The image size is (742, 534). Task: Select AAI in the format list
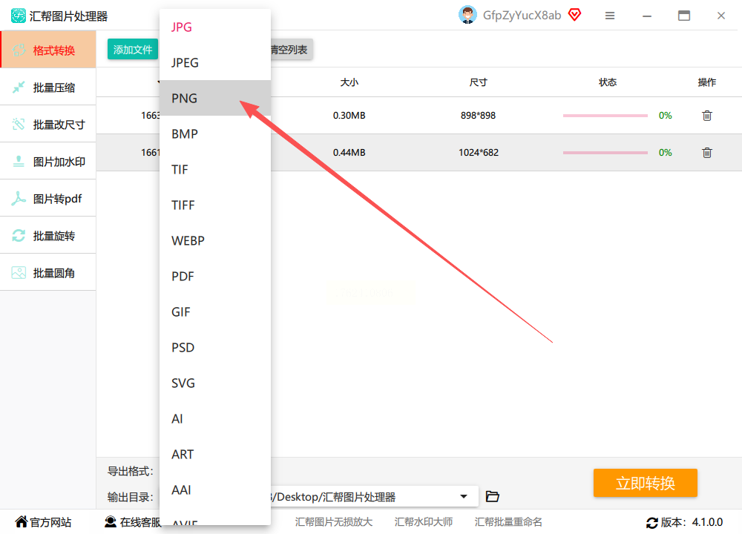pyautogui.click(x=215, y=489)
